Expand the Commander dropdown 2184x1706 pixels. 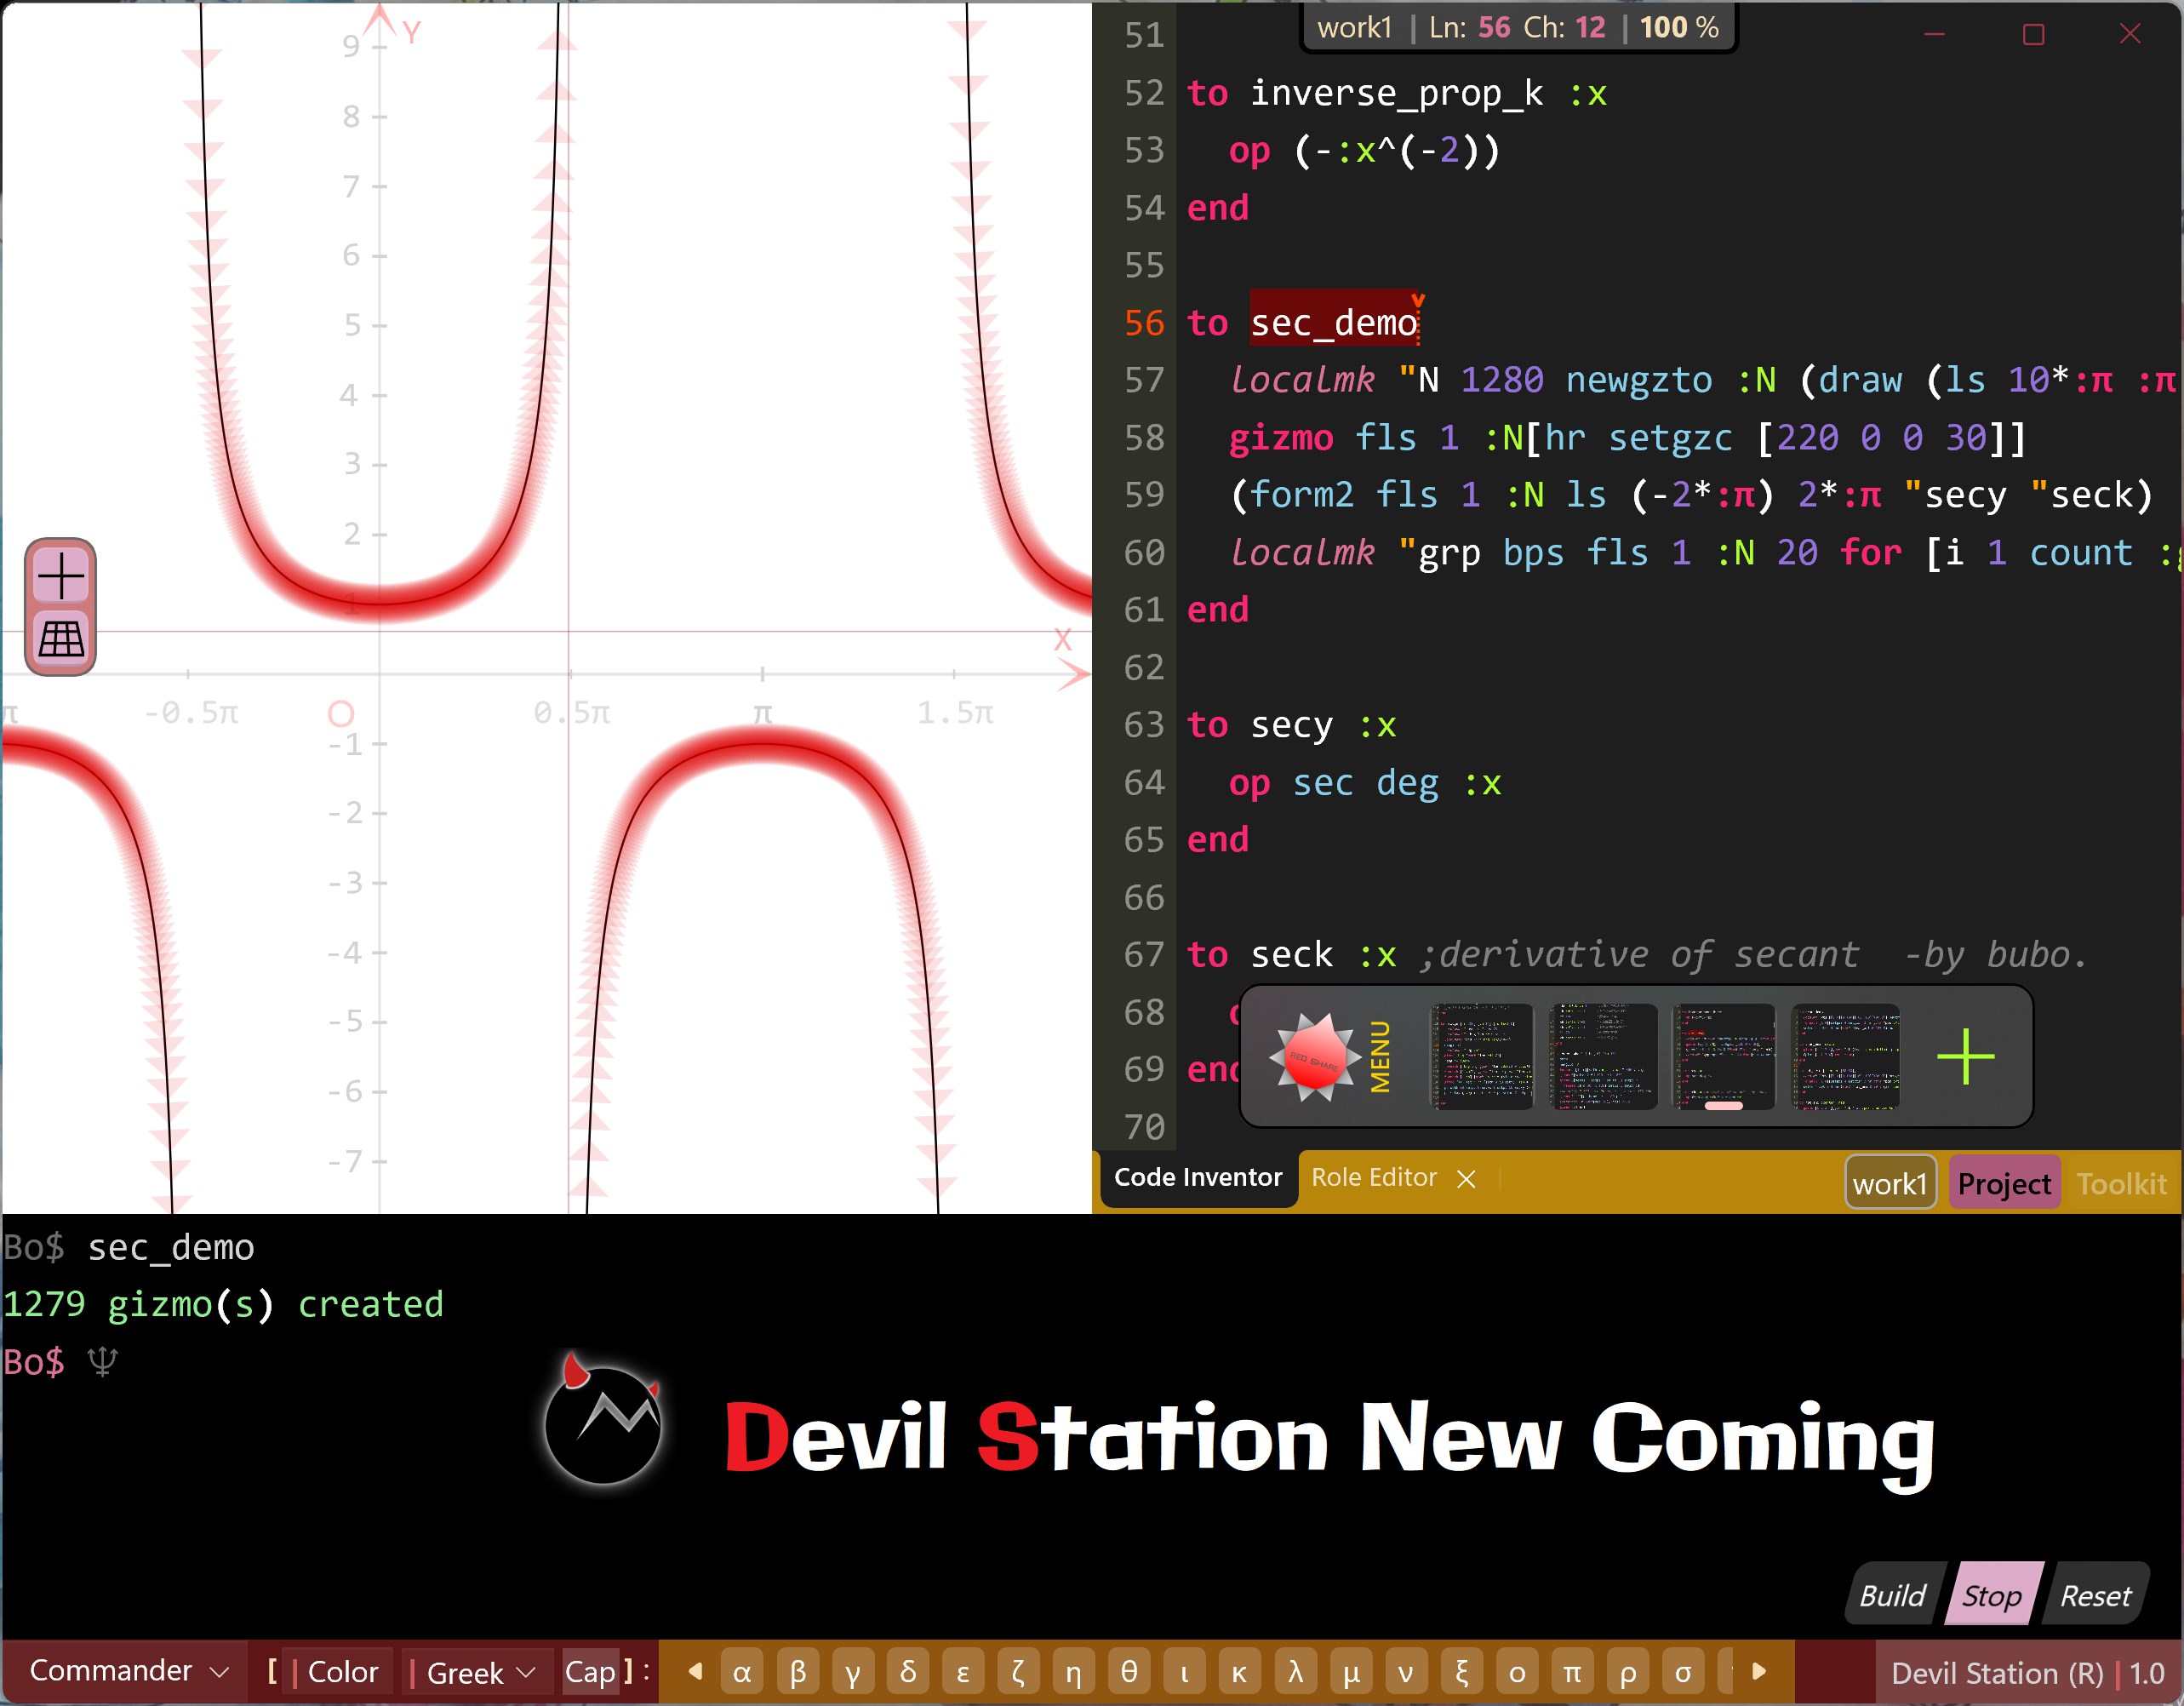pyautogui.click(x=129, y=1671)
